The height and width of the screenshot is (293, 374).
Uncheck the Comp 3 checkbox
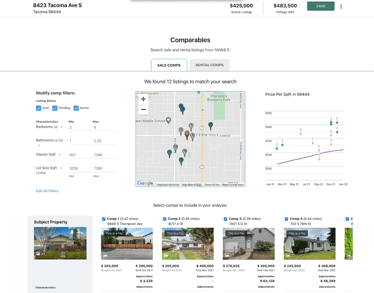click(226, 219)
